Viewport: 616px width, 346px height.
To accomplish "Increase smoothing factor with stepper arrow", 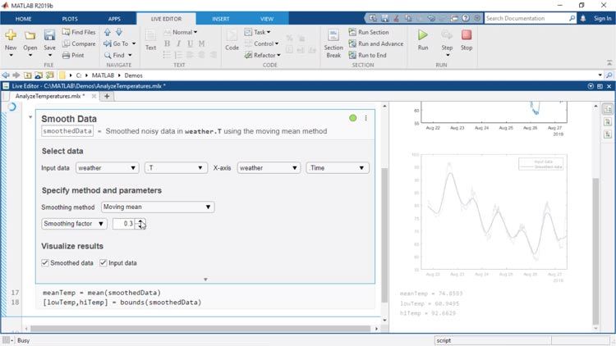I will (x=140, y=221).
